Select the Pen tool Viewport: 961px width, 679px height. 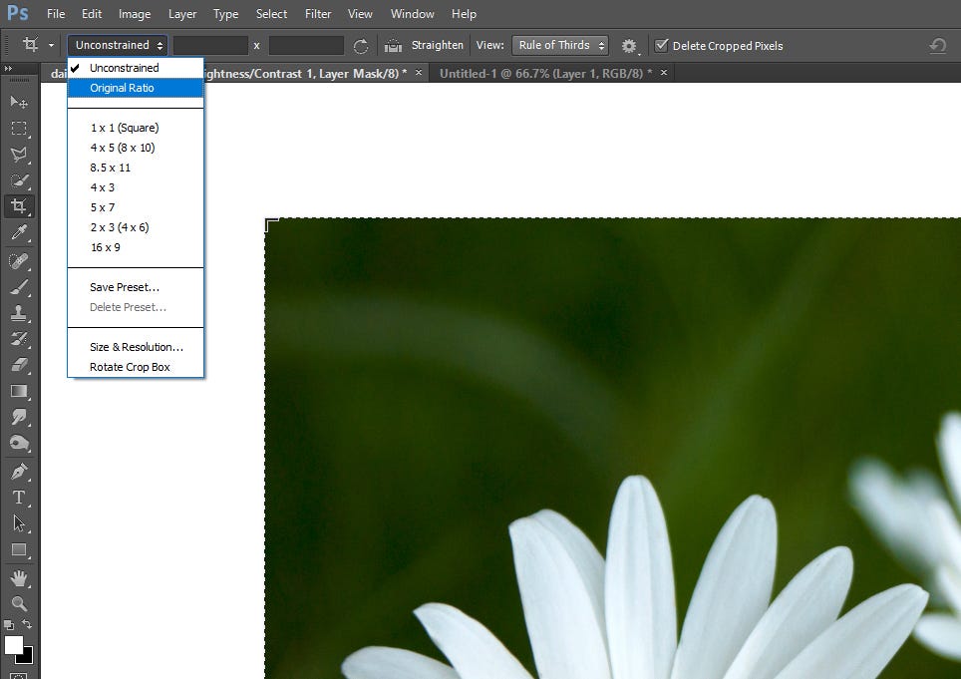[18, 472]
